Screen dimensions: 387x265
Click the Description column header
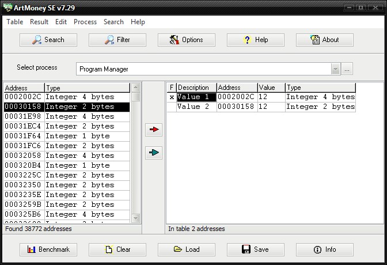(196, 88)
